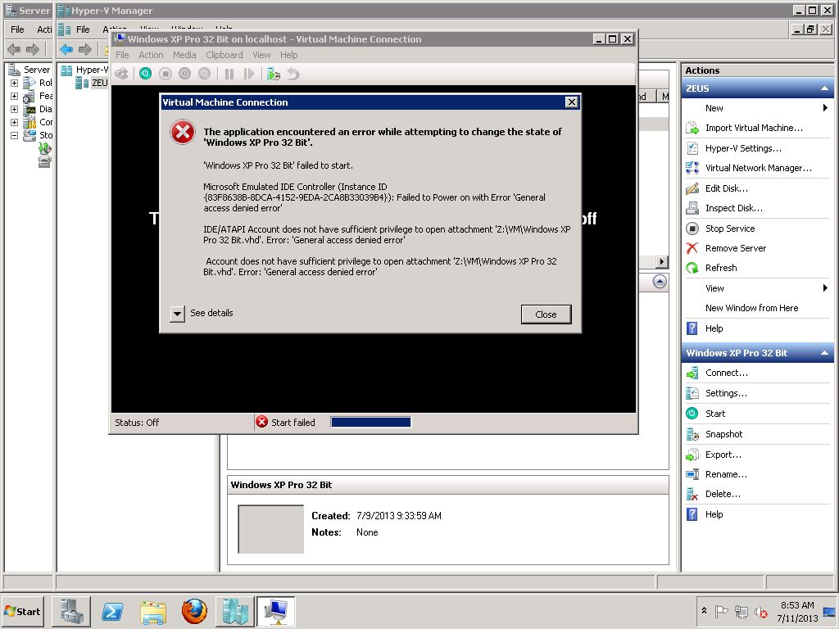Open Server Manager from taskbar
Screen dimensions: 839x629
(x=71, y=611)
